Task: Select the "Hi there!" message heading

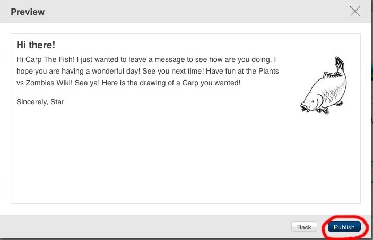Action: point(36,45)
